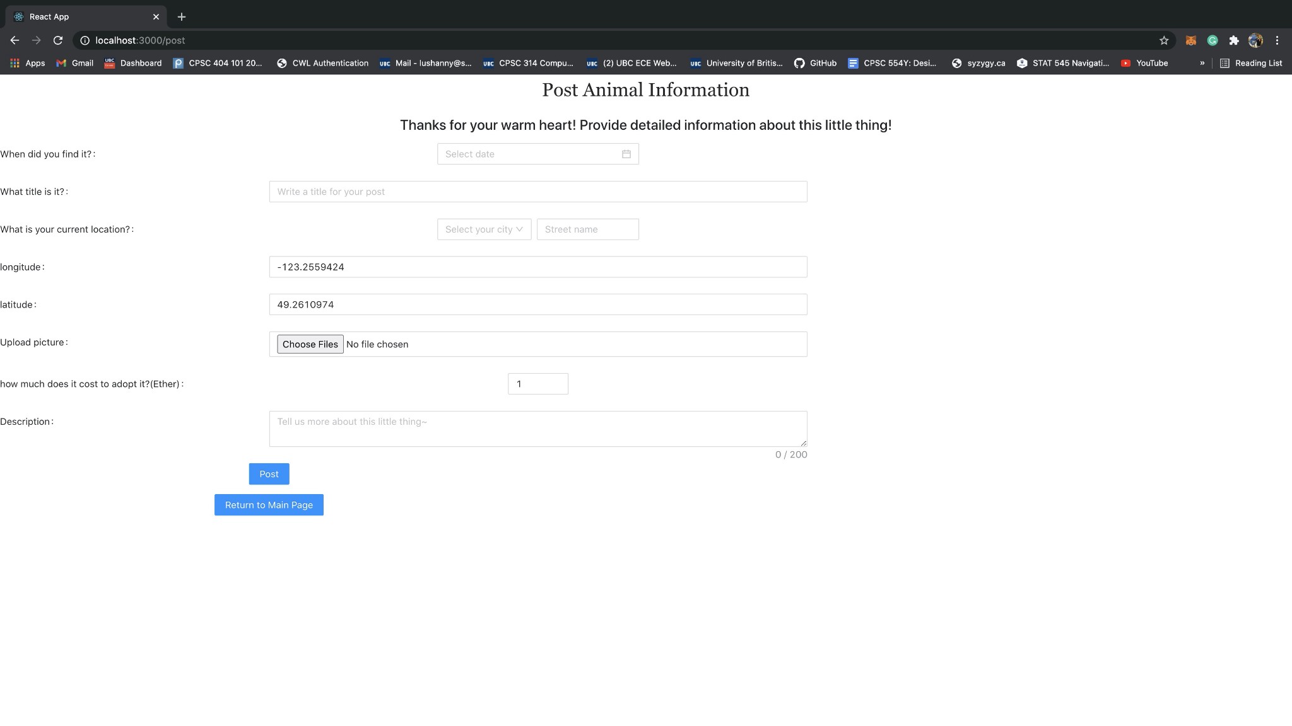This screenshot has width=1292, height=726.
Task: Open the Extensions puzzle piece menu
Action: [1233, 40]
